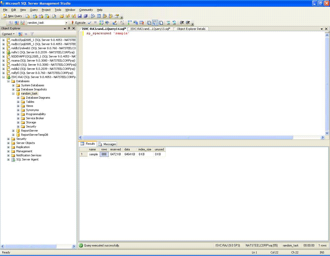Expand the Management folder
This screenshot has width=330, height=256.
9,151
